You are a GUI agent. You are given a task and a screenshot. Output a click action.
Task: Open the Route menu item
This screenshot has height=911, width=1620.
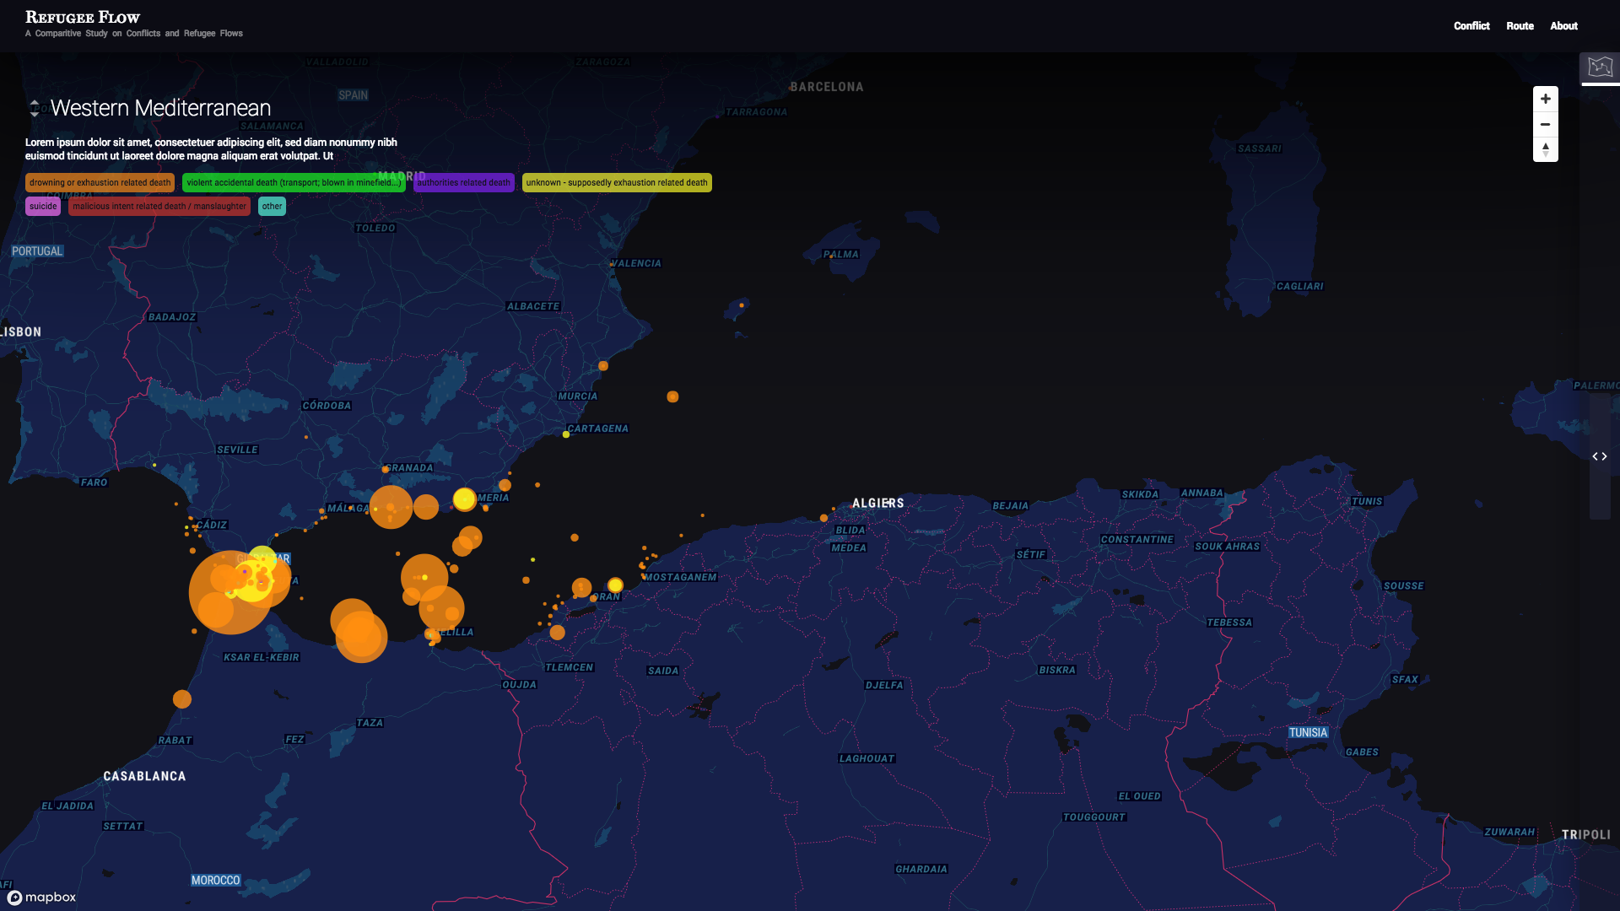point(1520,26)
